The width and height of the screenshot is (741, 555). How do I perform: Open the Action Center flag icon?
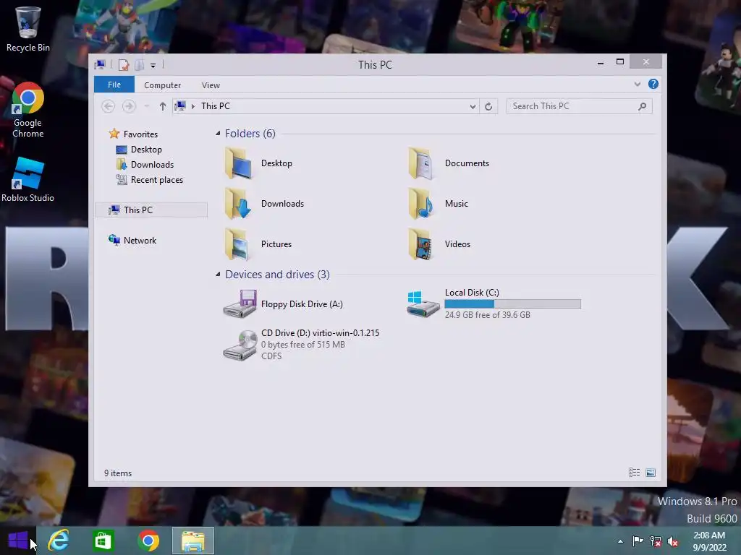[x=638, y=541]
